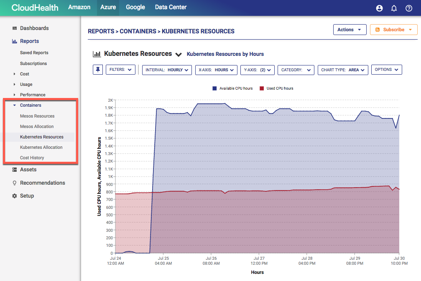This screenshot has height=281, width=421.
Task: Click the Used CPU hours legend label
Action: [280, 88]
